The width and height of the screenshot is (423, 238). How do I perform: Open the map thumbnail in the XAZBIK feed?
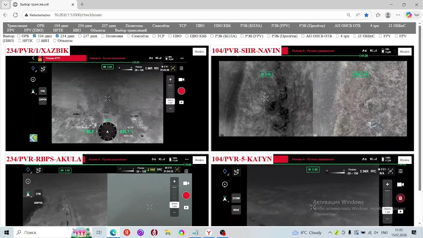click(x=33, y=138)
